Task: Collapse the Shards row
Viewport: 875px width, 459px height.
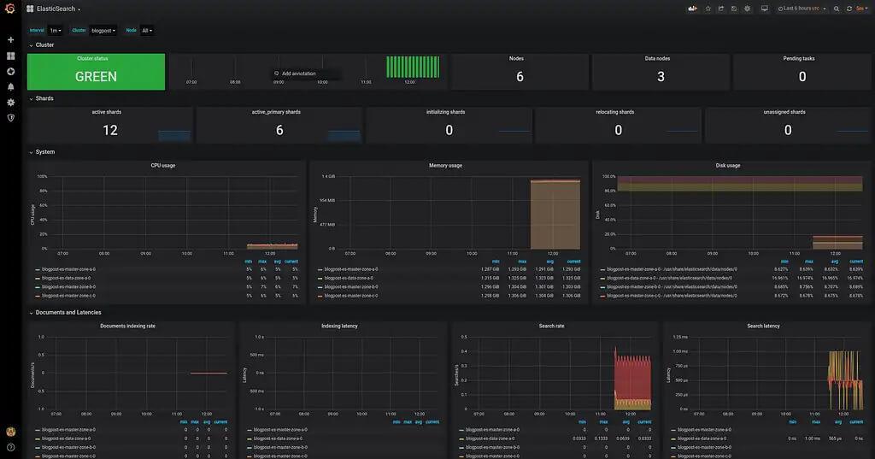Action: (x=42, y=98)
